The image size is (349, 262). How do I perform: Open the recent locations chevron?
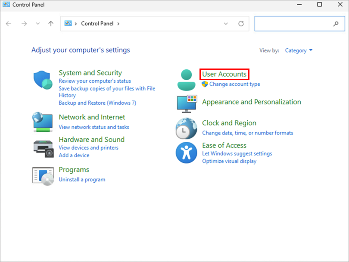coord(38,24)
